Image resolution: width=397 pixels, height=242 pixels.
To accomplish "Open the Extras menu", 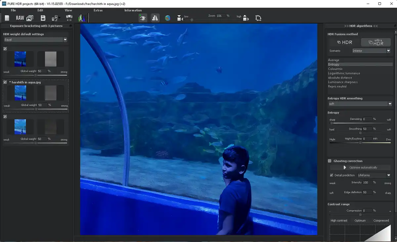I will pyautogui.click(x=98, y=10).
